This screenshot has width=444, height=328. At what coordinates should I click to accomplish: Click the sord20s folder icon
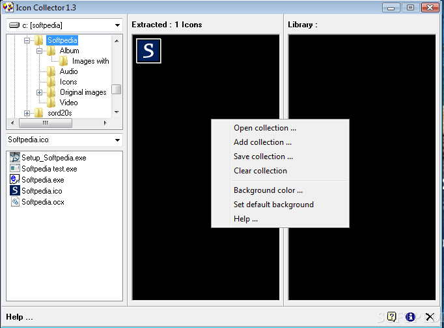(39, 113)
